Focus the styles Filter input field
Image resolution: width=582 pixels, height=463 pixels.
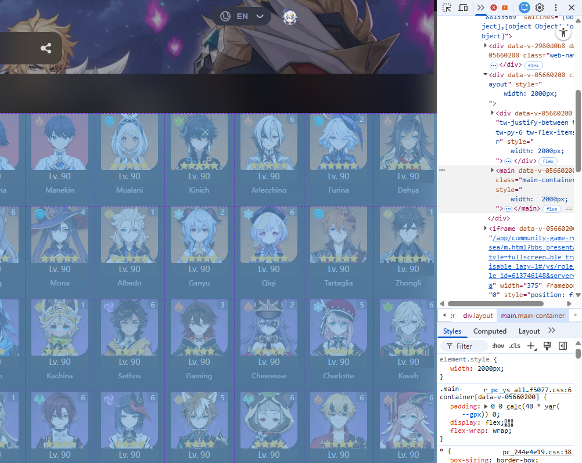(x=464, y=346)
